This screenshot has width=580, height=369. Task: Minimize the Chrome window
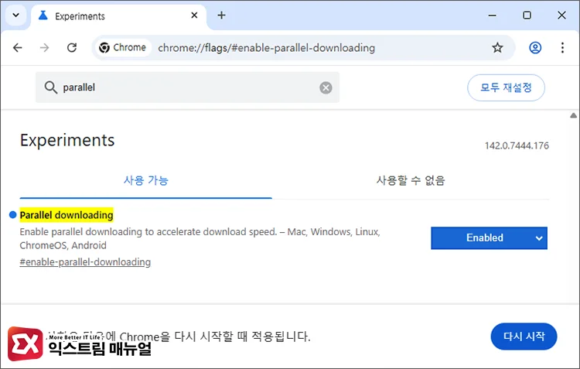(x=492, y=15)
